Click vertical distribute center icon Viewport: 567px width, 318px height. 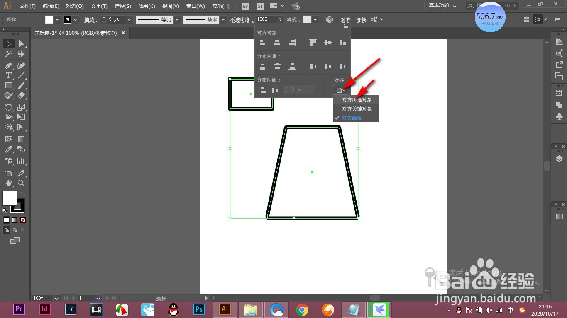click(277, 66)
